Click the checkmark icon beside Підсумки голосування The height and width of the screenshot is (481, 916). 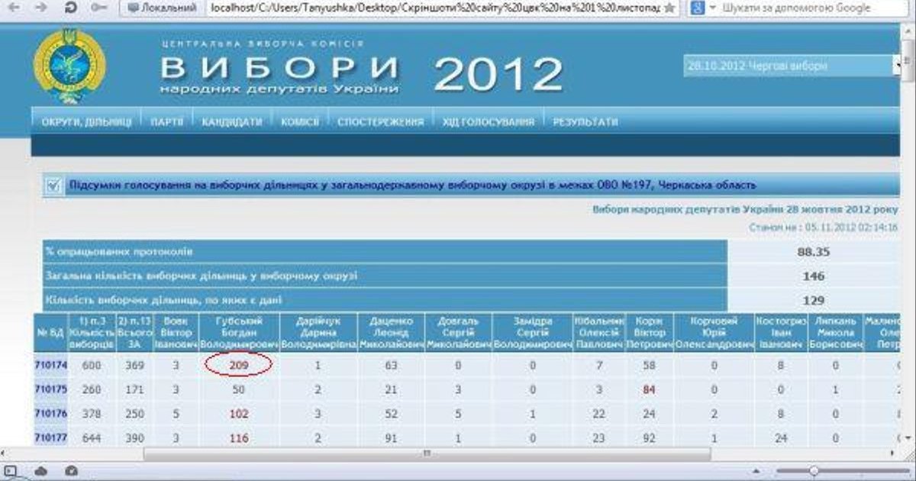point(53,185)
